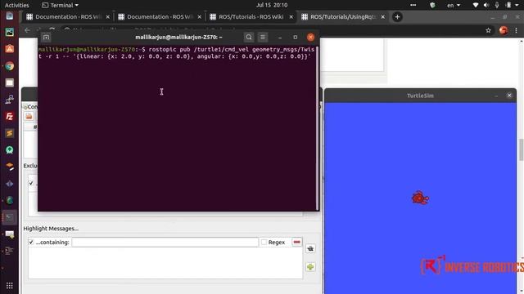This screenshot has height=294, width=524.
Task: Open the three-dots tray indicator
Action: tap(413, 5)
